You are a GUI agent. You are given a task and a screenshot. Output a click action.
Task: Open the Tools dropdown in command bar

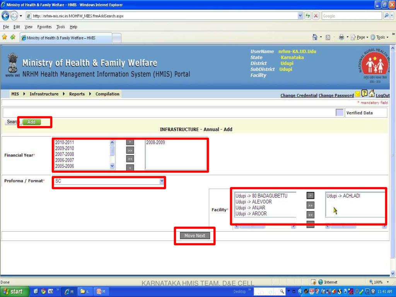[x=380, y=38]
